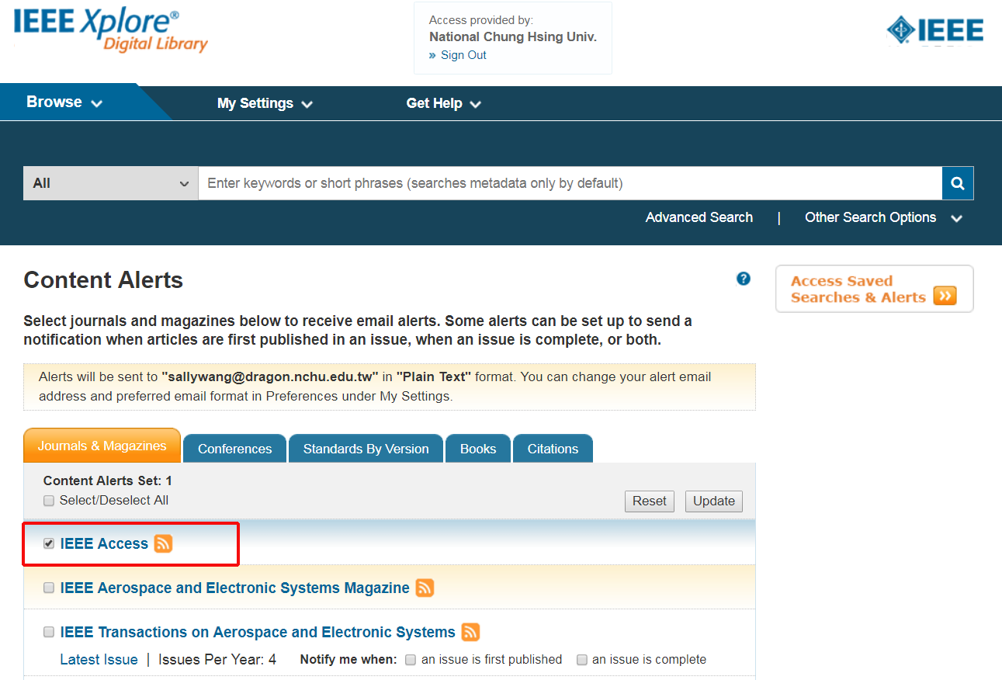Screen dimensions: 1002x680
Task: Open IEEE Aerospace and Electronic Systems Magazine link
Action: 234,588
